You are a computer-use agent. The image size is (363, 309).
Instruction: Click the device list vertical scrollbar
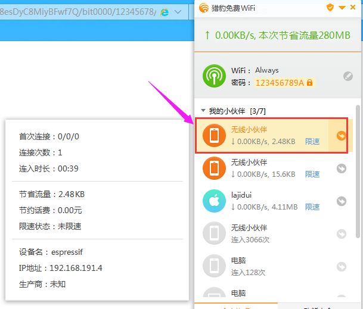pyautogui.click(x=358, y=171)
